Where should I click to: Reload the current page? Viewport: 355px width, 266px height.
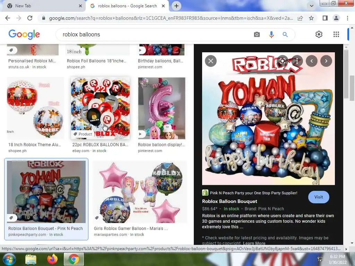tap(30, 18)
